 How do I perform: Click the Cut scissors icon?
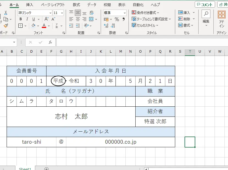click(6, 13)
